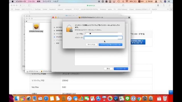
Task: Click the ユーザ名 input field
Action: click(x=103, y=34)
